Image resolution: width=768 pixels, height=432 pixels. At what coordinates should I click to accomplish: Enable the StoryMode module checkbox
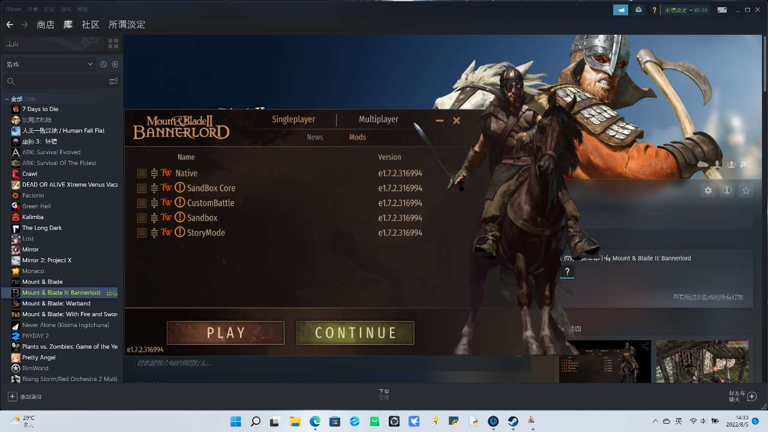coord(142,233)
